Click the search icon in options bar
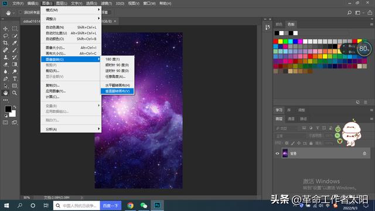This screenshot has width=375, height=211. 349,13
